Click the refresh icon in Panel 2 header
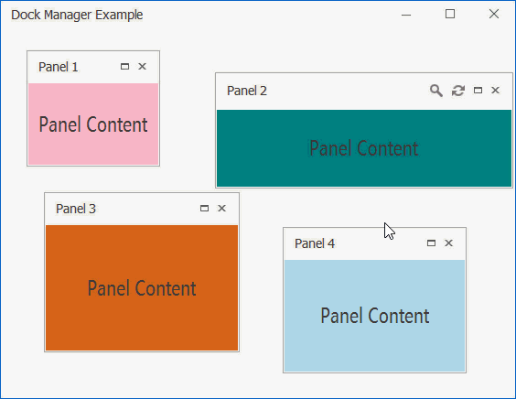Image resolution: width=516 pixels, height=399 pixels. click(x=458, y=91)
